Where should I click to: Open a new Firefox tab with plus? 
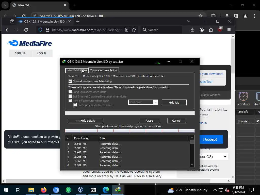pyautogui.click(x=78, y=21)
